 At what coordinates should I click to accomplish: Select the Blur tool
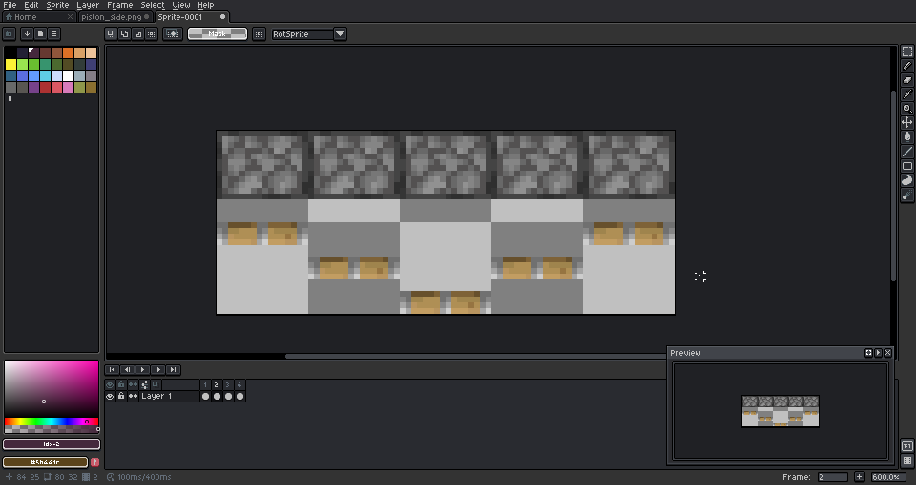click(x=907, y=195)
